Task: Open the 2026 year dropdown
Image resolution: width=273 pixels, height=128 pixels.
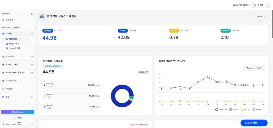Action: 261,16
